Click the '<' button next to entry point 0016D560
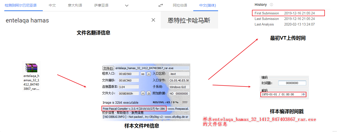The height and width of the screenshot is (139, 337). coord(149,74)
